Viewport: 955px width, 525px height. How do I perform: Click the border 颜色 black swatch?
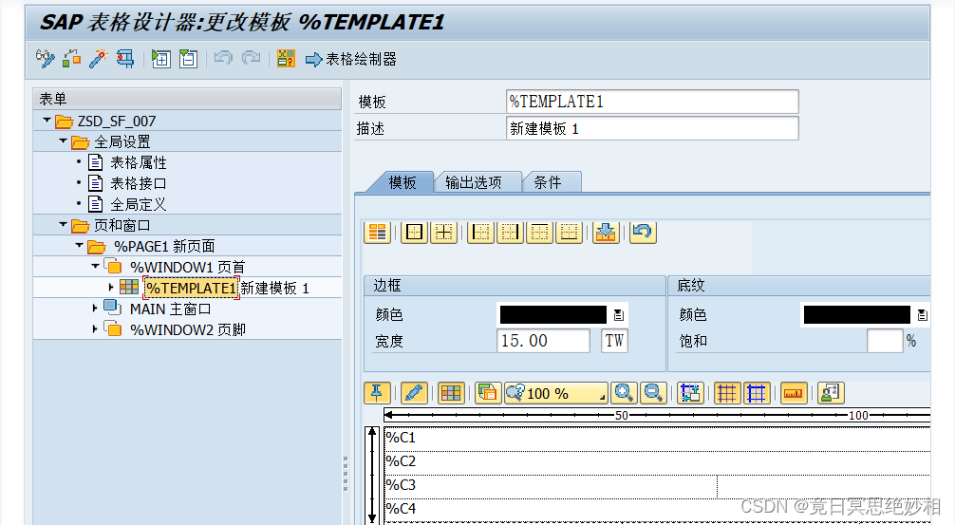pyautogui.click(x=553, y=314)
